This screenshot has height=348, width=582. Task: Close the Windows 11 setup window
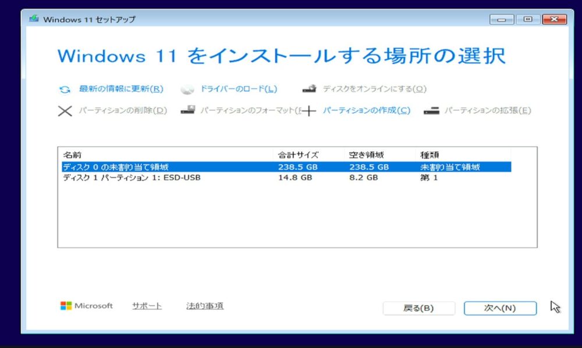554,19
